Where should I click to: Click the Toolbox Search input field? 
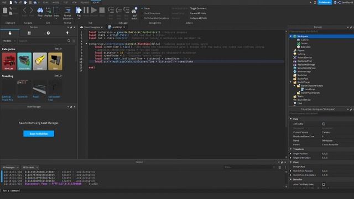tap(43, 41)
